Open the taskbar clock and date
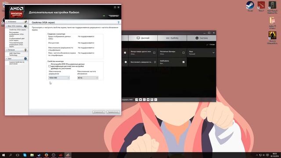 (x=275, y=155)
